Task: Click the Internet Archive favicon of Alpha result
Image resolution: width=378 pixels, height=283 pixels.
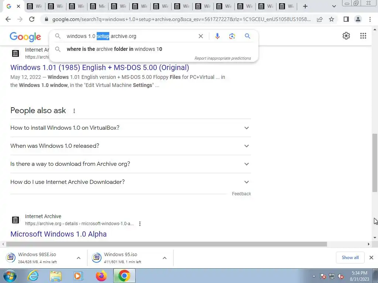Action: click(x=16, y=220)
